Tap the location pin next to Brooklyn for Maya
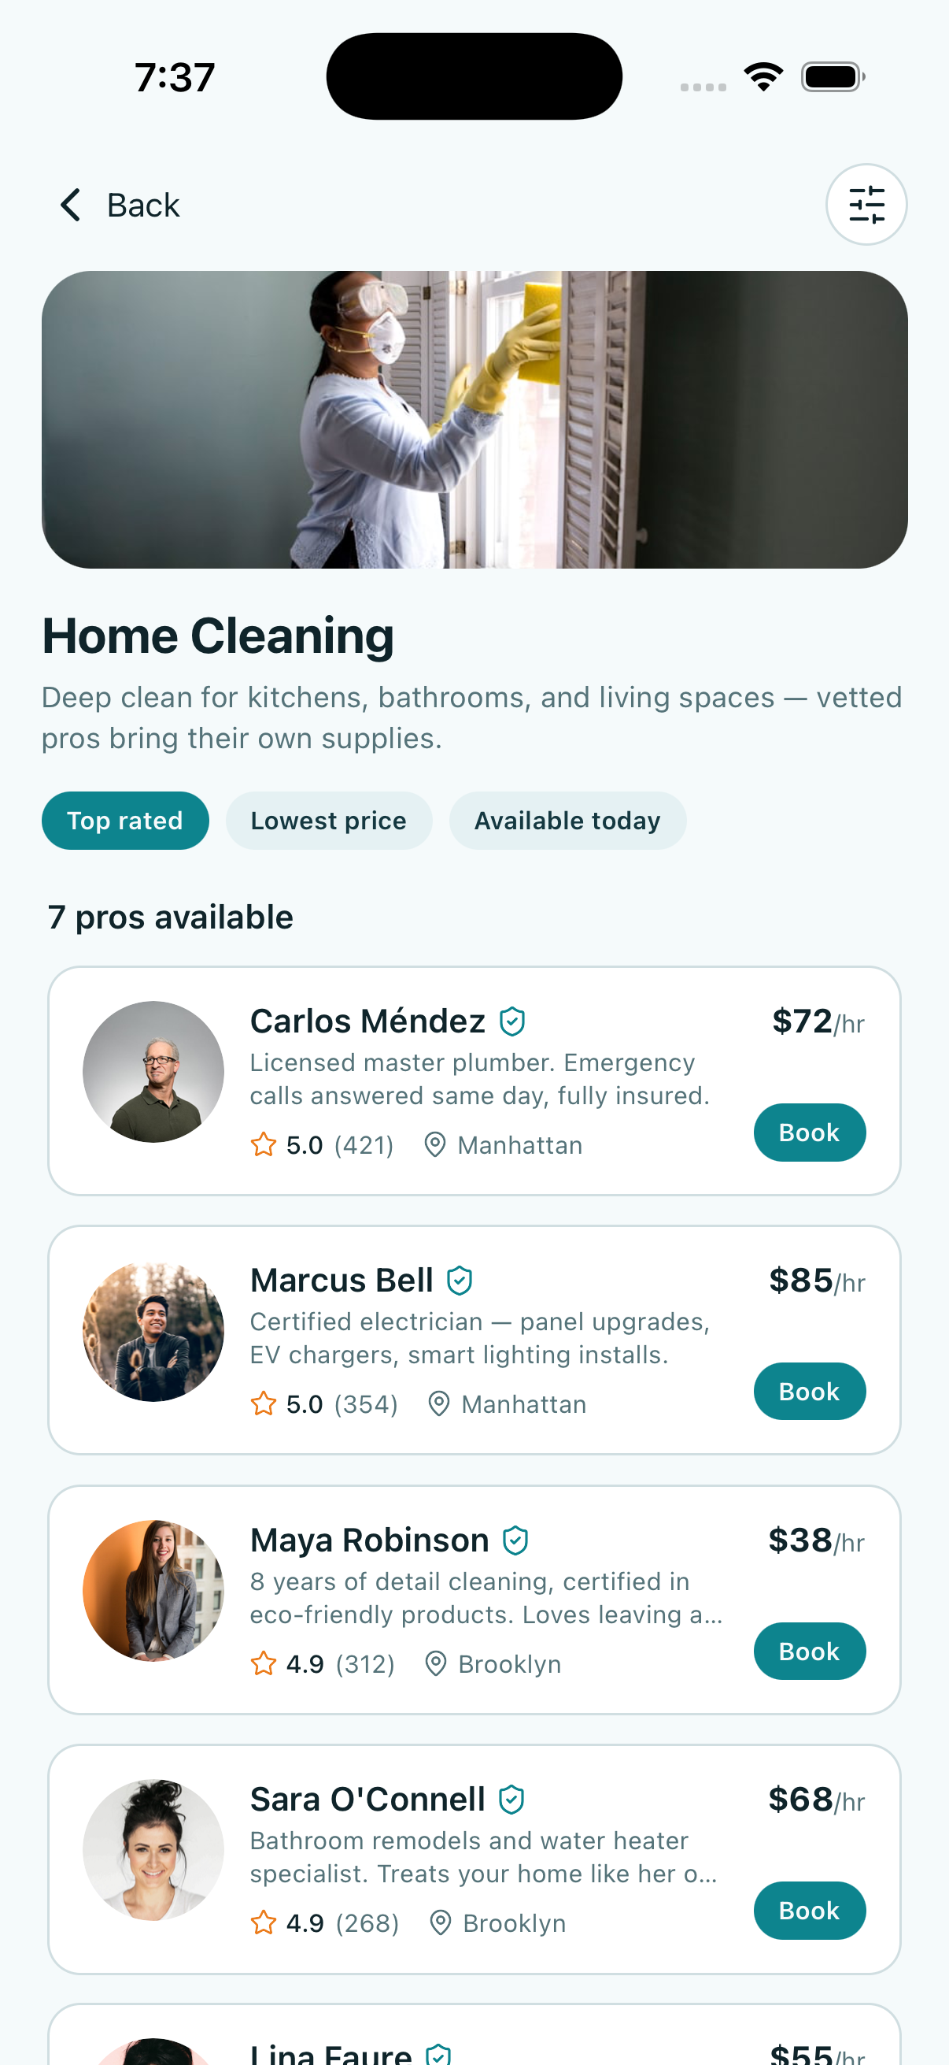This screenshot has height=2065, width=949. (x=435, y=1663)
